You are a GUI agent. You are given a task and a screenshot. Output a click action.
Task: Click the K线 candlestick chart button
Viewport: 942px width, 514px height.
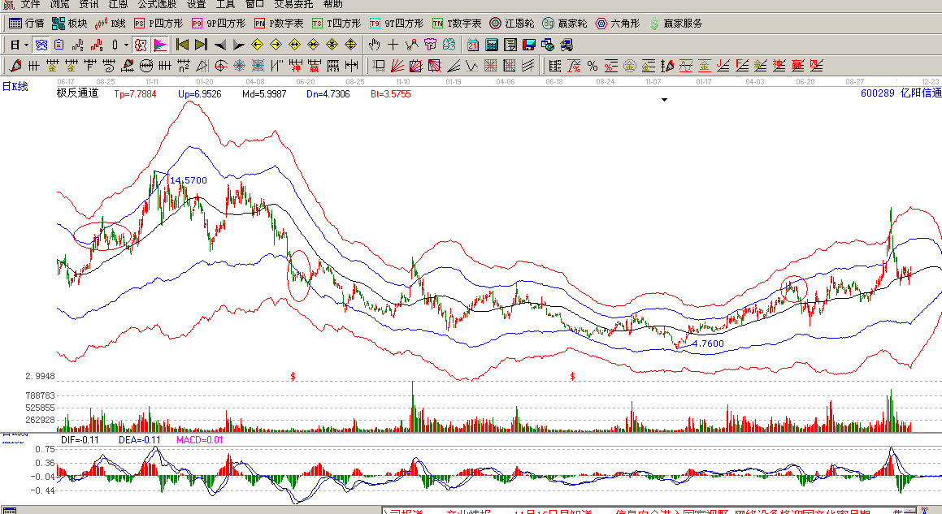click(111, 24)
